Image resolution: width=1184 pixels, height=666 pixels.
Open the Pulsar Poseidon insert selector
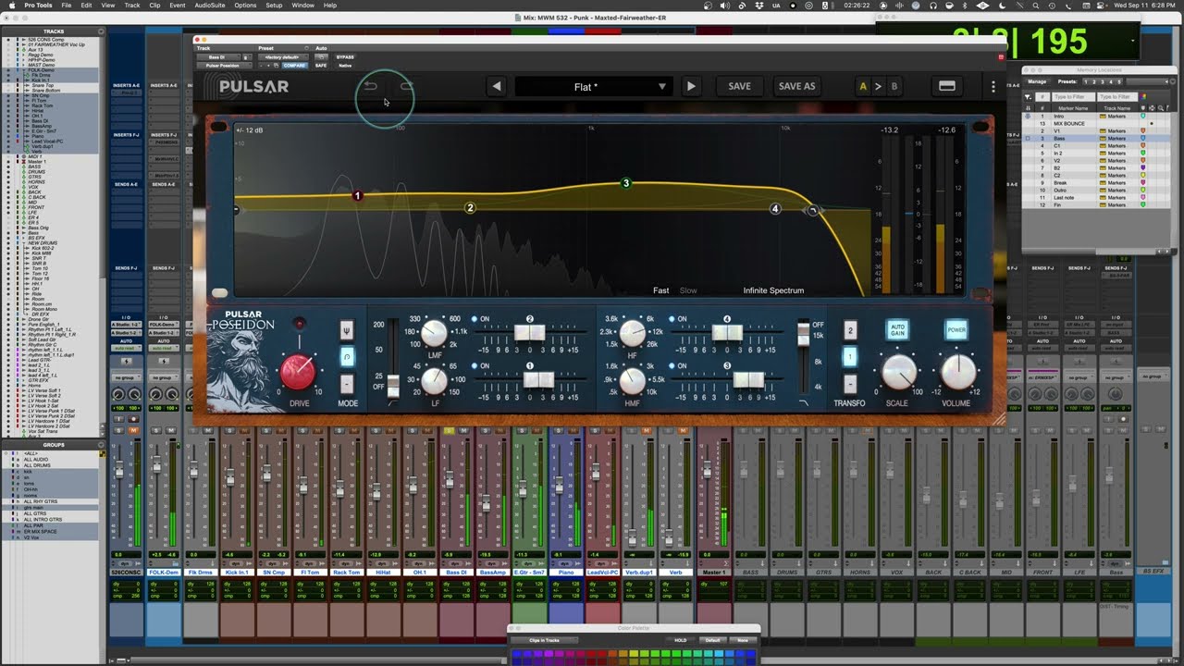[222, 66]
